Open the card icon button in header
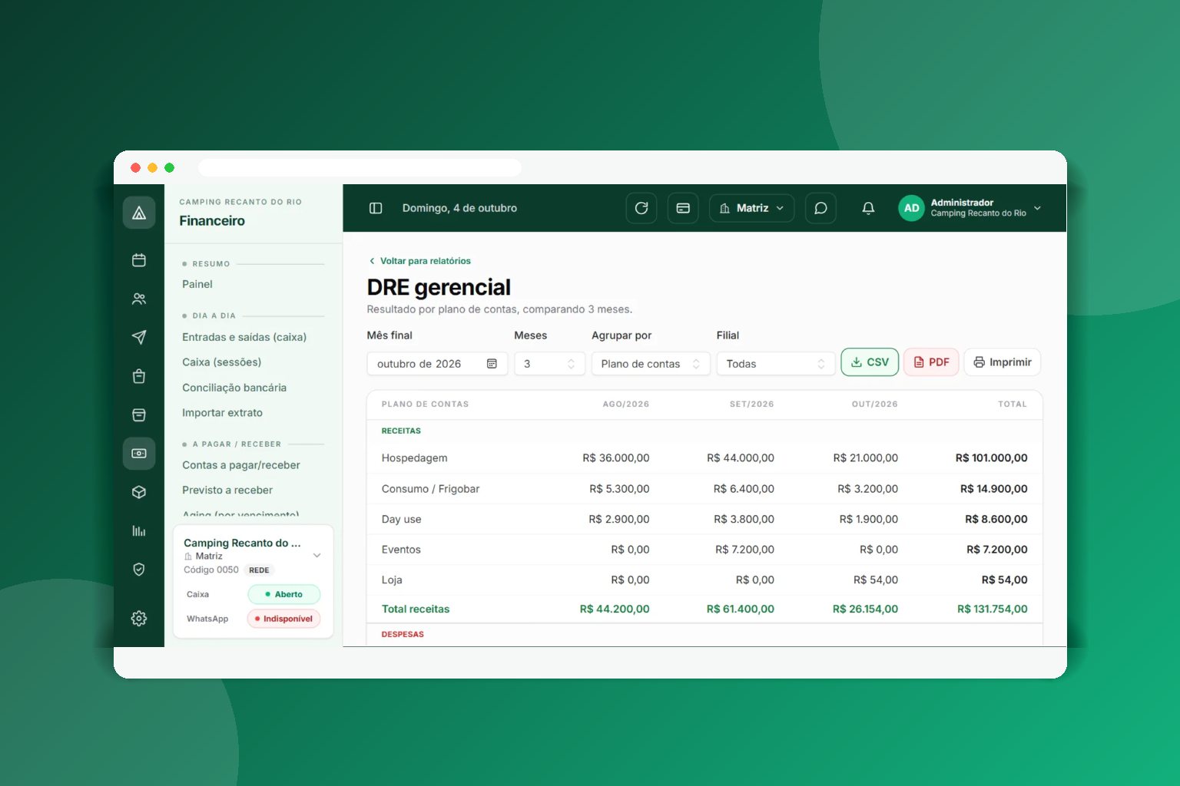Viewport: 1180px width, 786px height. click(683, 208)
